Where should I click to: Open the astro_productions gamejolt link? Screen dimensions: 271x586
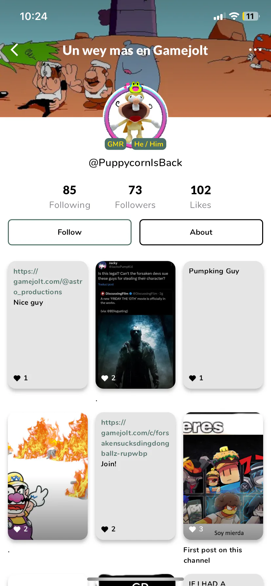pyautogui.click(x=48, y=282)
